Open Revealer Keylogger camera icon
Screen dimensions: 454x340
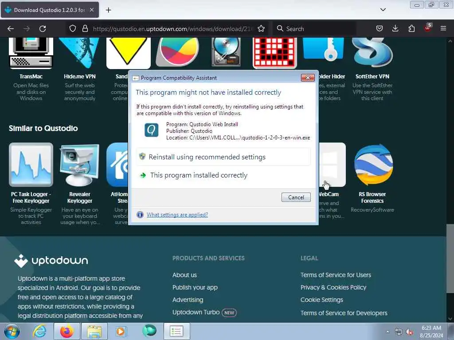tap(80, 165)
